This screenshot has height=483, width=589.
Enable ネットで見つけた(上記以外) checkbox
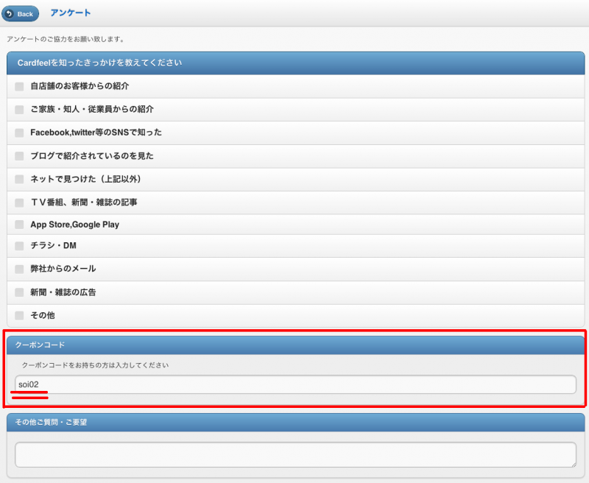(x=19, y=180)
